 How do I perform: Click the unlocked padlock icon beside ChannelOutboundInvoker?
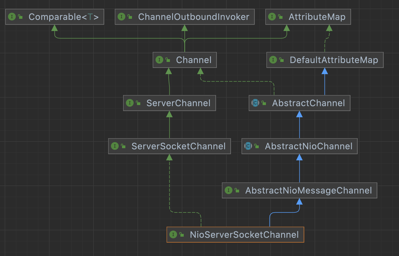[130, 17]
